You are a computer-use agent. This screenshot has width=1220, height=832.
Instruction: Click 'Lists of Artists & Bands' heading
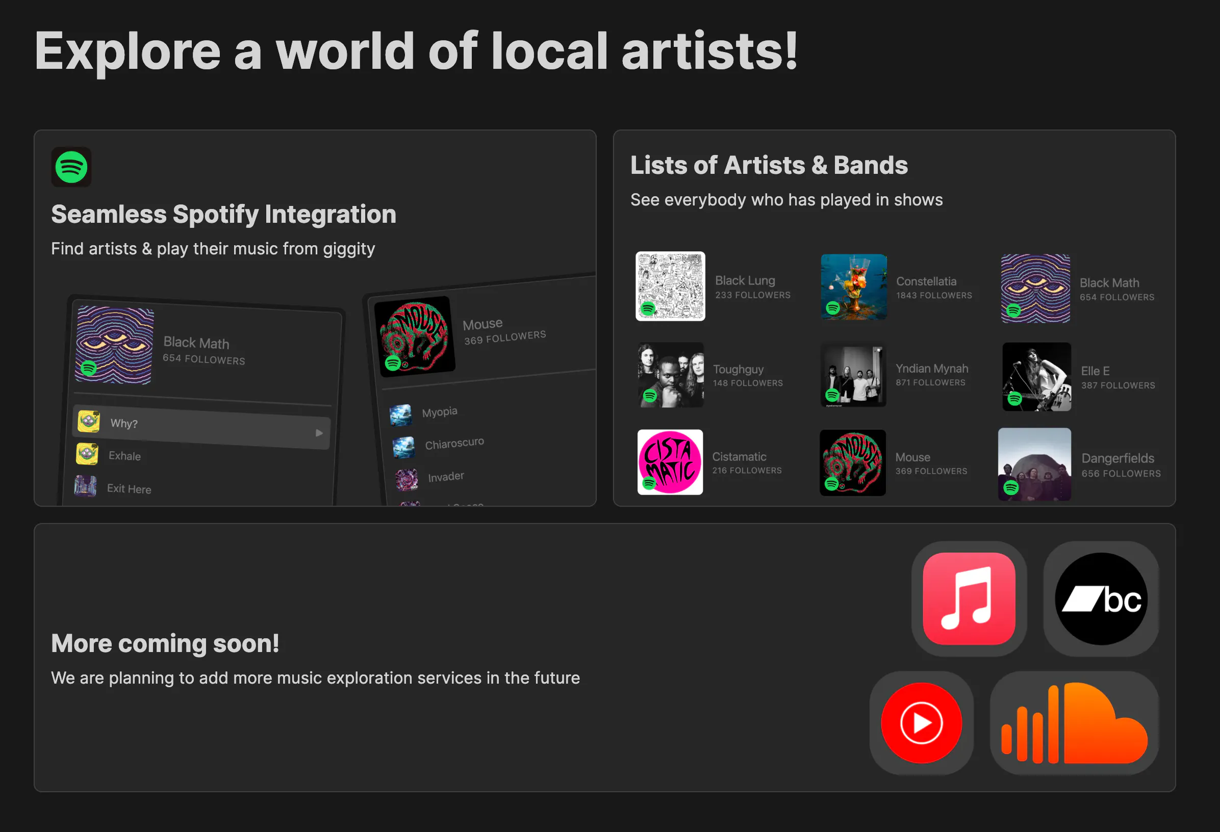[x=769, y=165]
